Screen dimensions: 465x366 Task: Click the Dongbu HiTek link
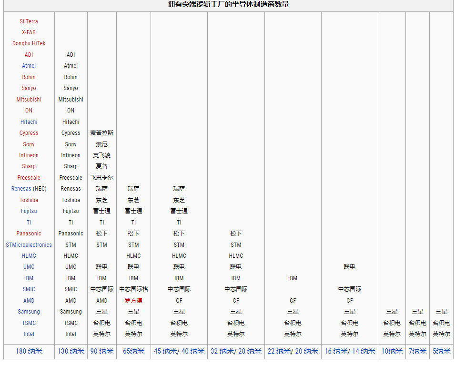click(x=29, y=43)
